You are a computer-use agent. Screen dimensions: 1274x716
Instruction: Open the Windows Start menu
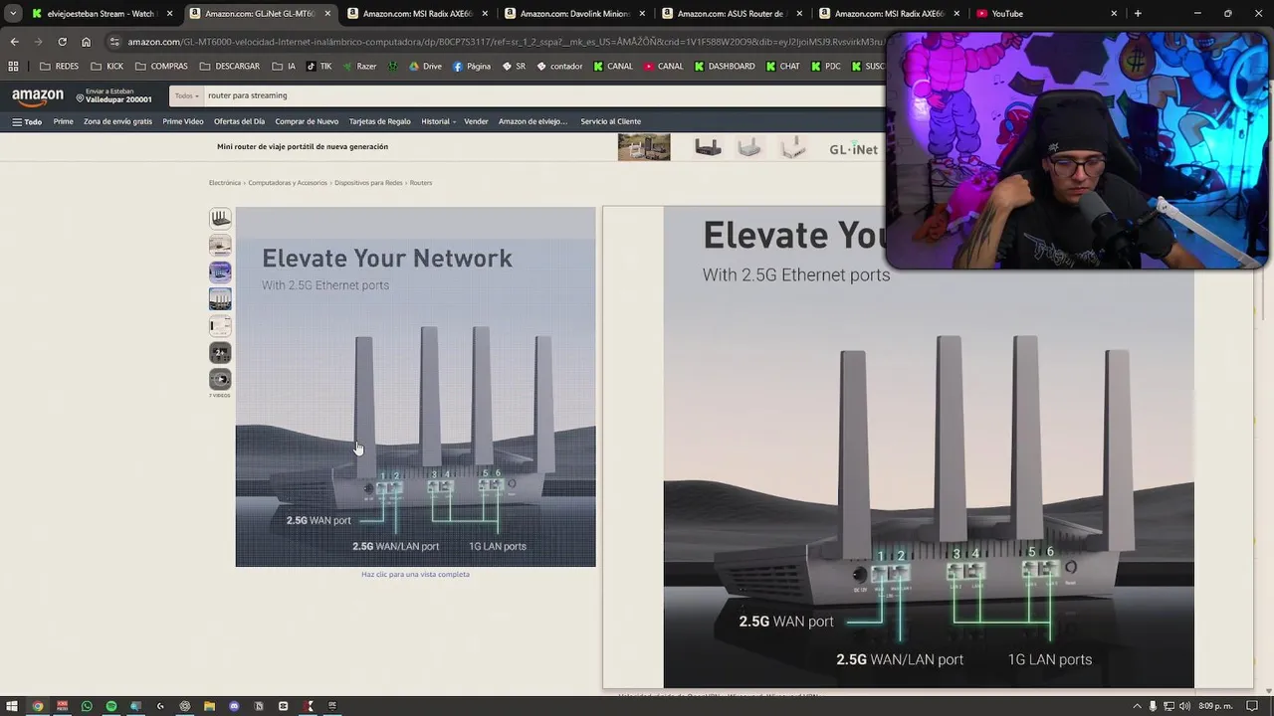coord(12,706)
